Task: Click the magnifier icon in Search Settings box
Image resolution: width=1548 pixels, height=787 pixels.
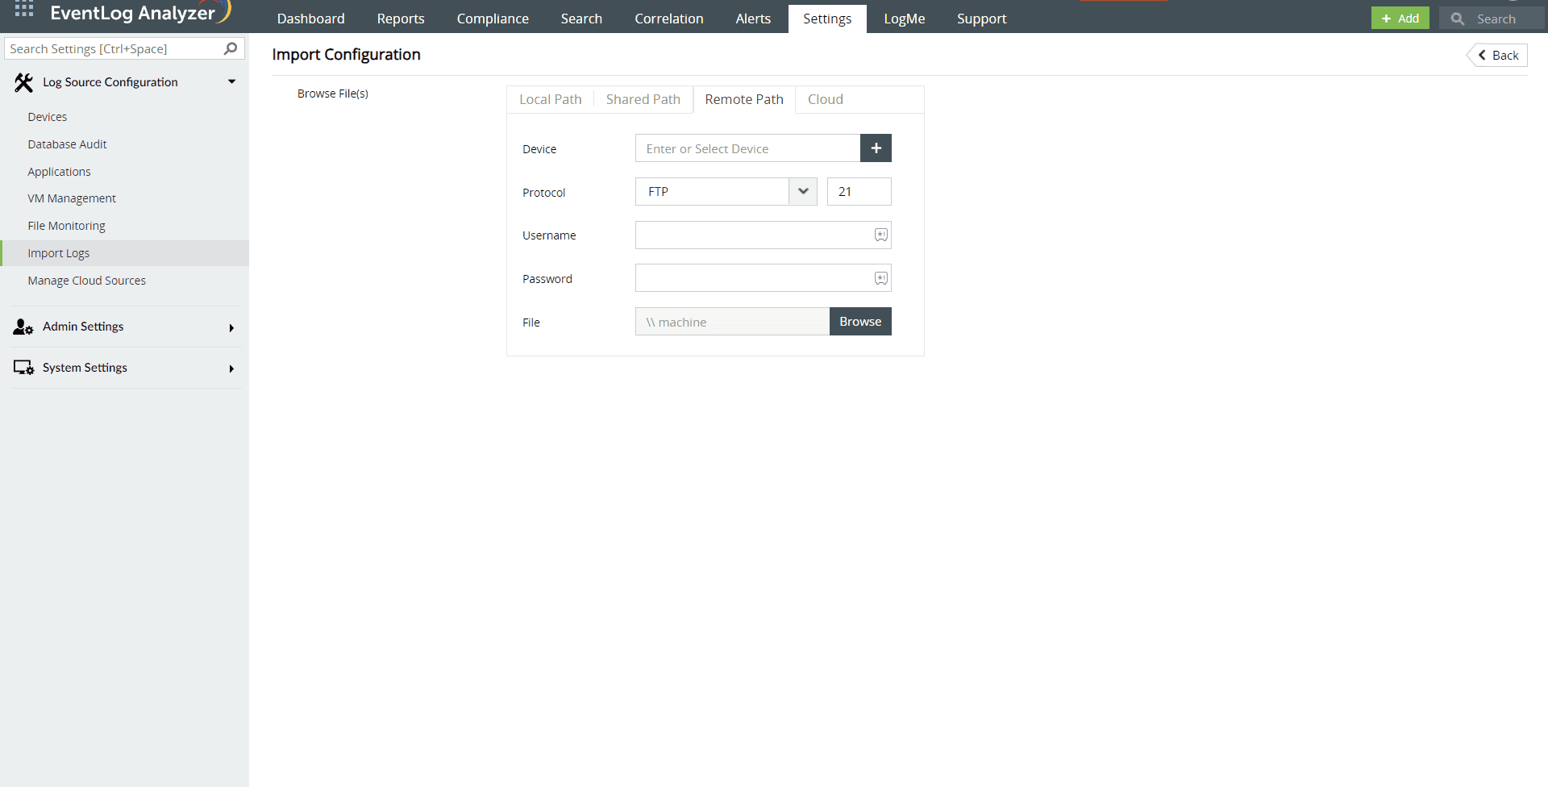Action: click(x=231, y=48)
